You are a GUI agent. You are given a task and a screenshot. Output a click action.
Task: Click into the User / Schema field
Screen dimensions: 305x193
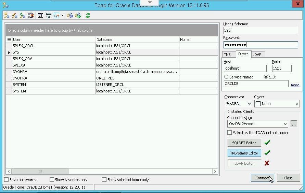click(260, 30)
